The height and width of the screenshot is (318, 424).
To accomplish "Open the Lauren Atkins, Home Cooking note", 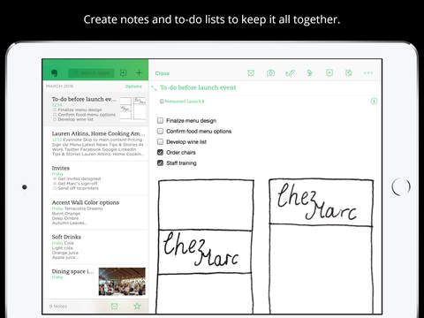I will tap(95, 143).
